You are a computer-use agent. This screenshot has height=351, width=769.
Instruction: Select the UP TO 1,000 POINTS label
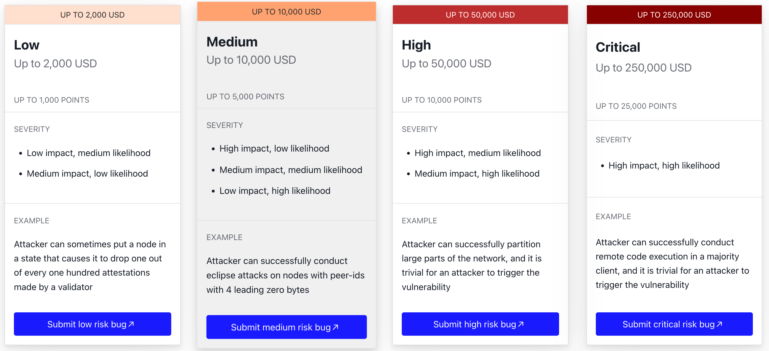[51, 100]
